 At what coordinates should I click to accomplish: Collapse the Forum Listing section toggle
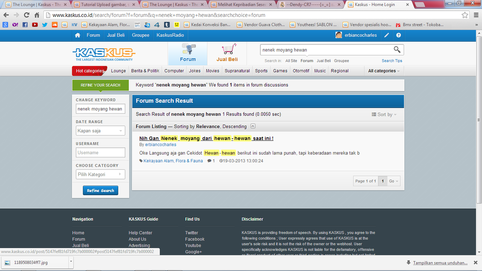[253, 126]
